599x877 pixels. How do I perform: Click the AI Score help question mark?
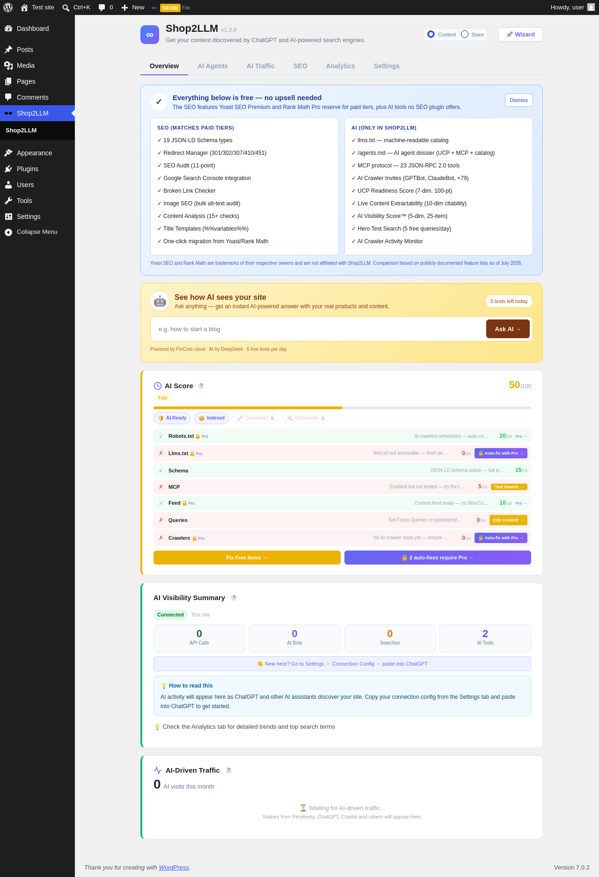coord(201,386)
